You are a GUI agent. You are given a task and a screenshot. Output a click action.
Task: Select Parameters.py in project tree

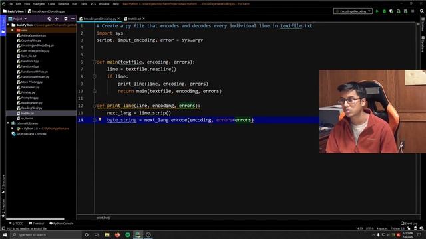[30, 87]
